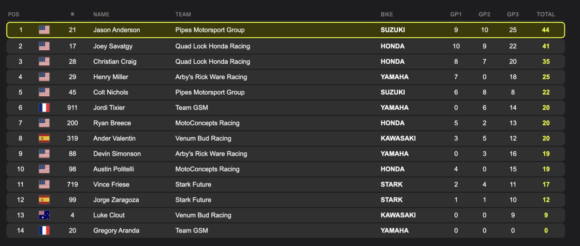Click the US flag beside Vince Friese
Screen dimensions: 580x246
(x=44, y=185)
